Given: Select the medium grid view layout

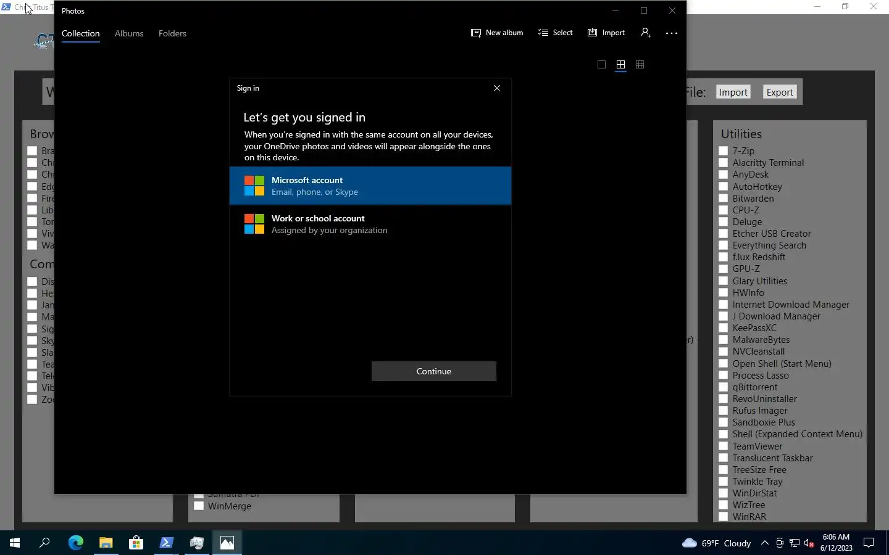Looking at the screenshot, I should (x=620, y=64).
